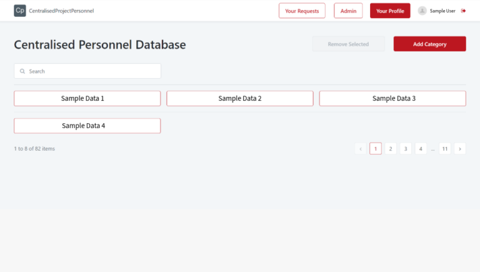480x272 pixels.
Task: Click the logout icon beside Sample User
Action: (464, 11)
